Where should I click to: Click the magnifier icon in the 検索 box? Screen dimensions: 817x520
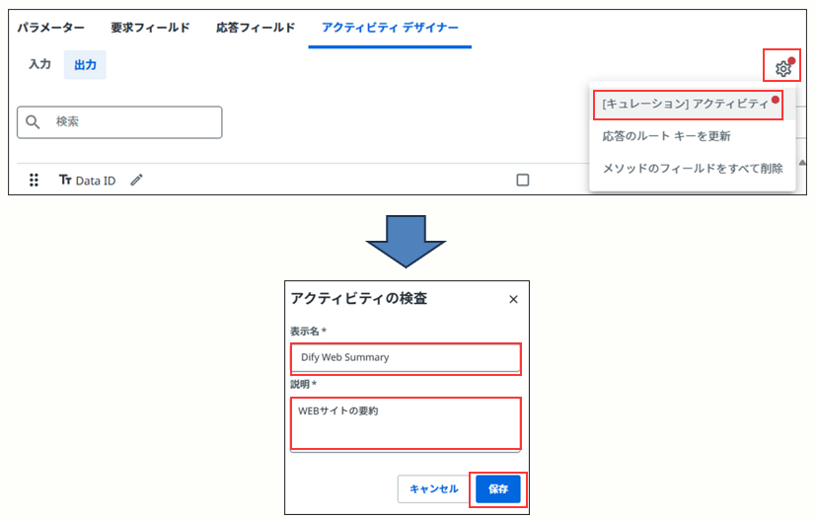(35, 121)
